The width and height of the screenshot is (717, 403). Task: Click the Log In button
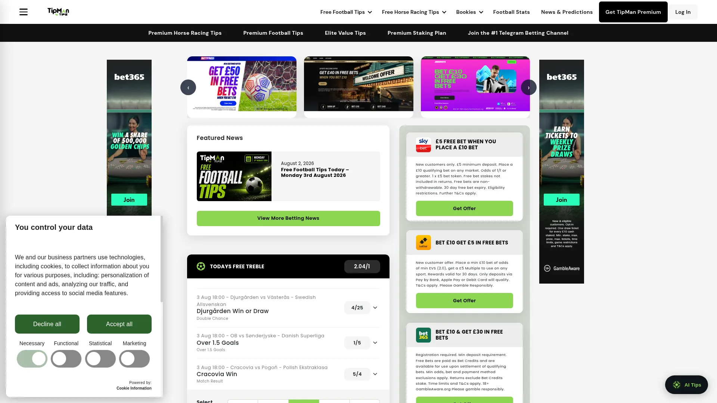pos(683,12)
